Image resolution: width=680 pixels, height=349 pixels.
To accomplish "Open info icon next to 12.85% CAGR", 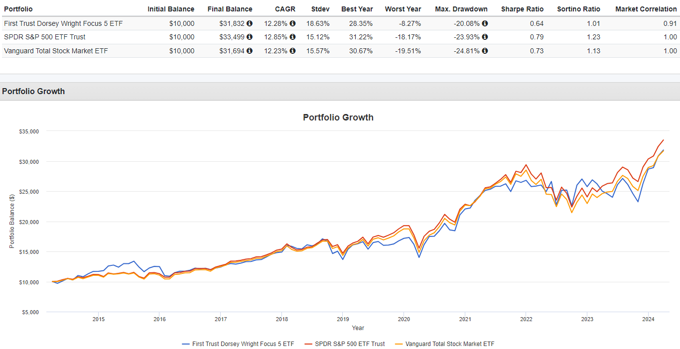I will point(292,37).
